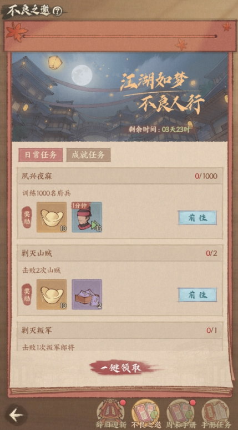Tap gold ingot reward in 剿灭山贼

pyautogui.click(x=52, y=294)
